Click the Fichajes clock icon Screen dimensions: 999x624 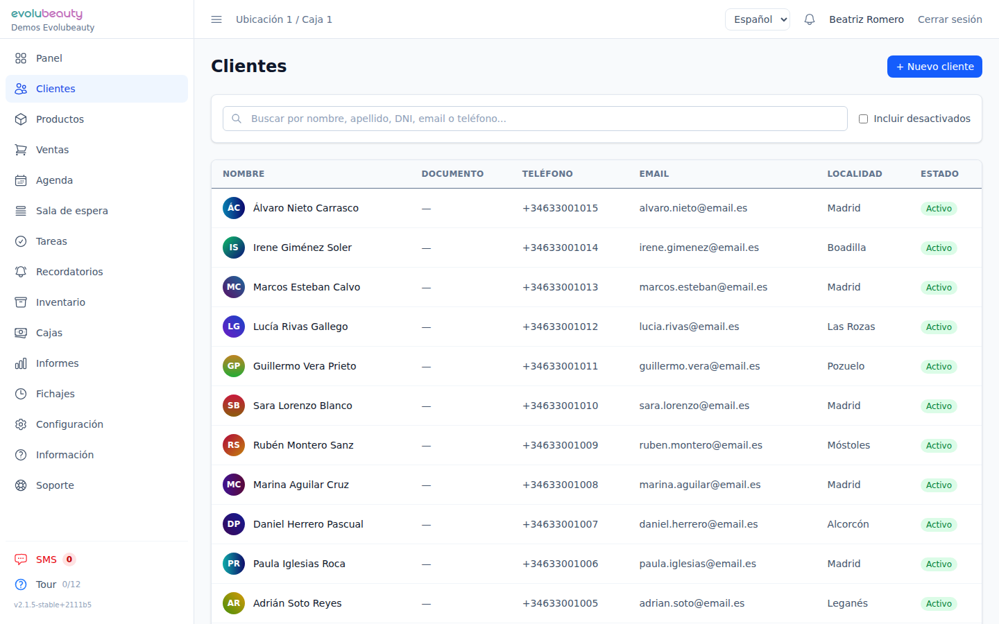point(21,394)
